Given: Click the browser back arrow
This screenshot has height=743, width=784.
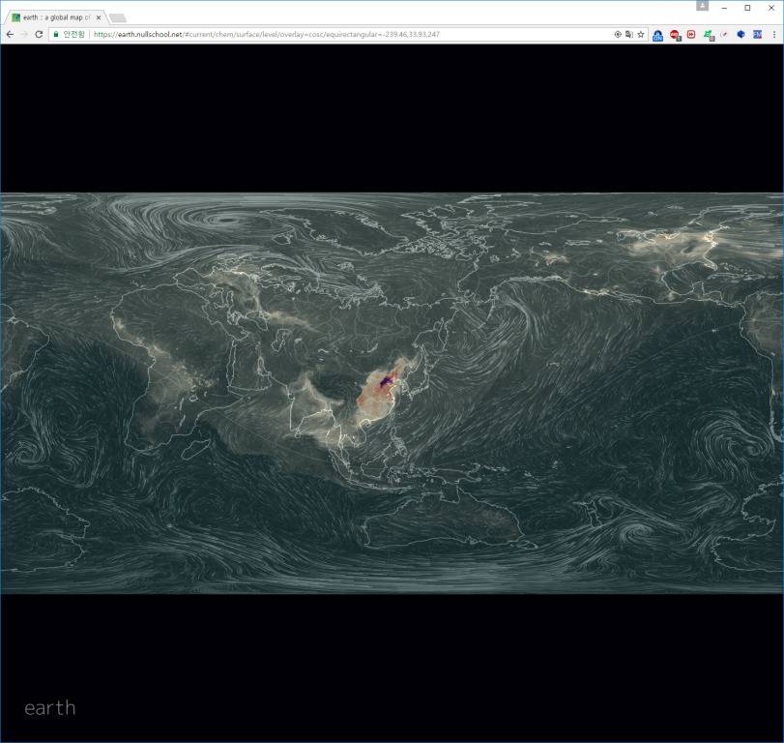Looking at the screenshot, I should coord(10,34).
